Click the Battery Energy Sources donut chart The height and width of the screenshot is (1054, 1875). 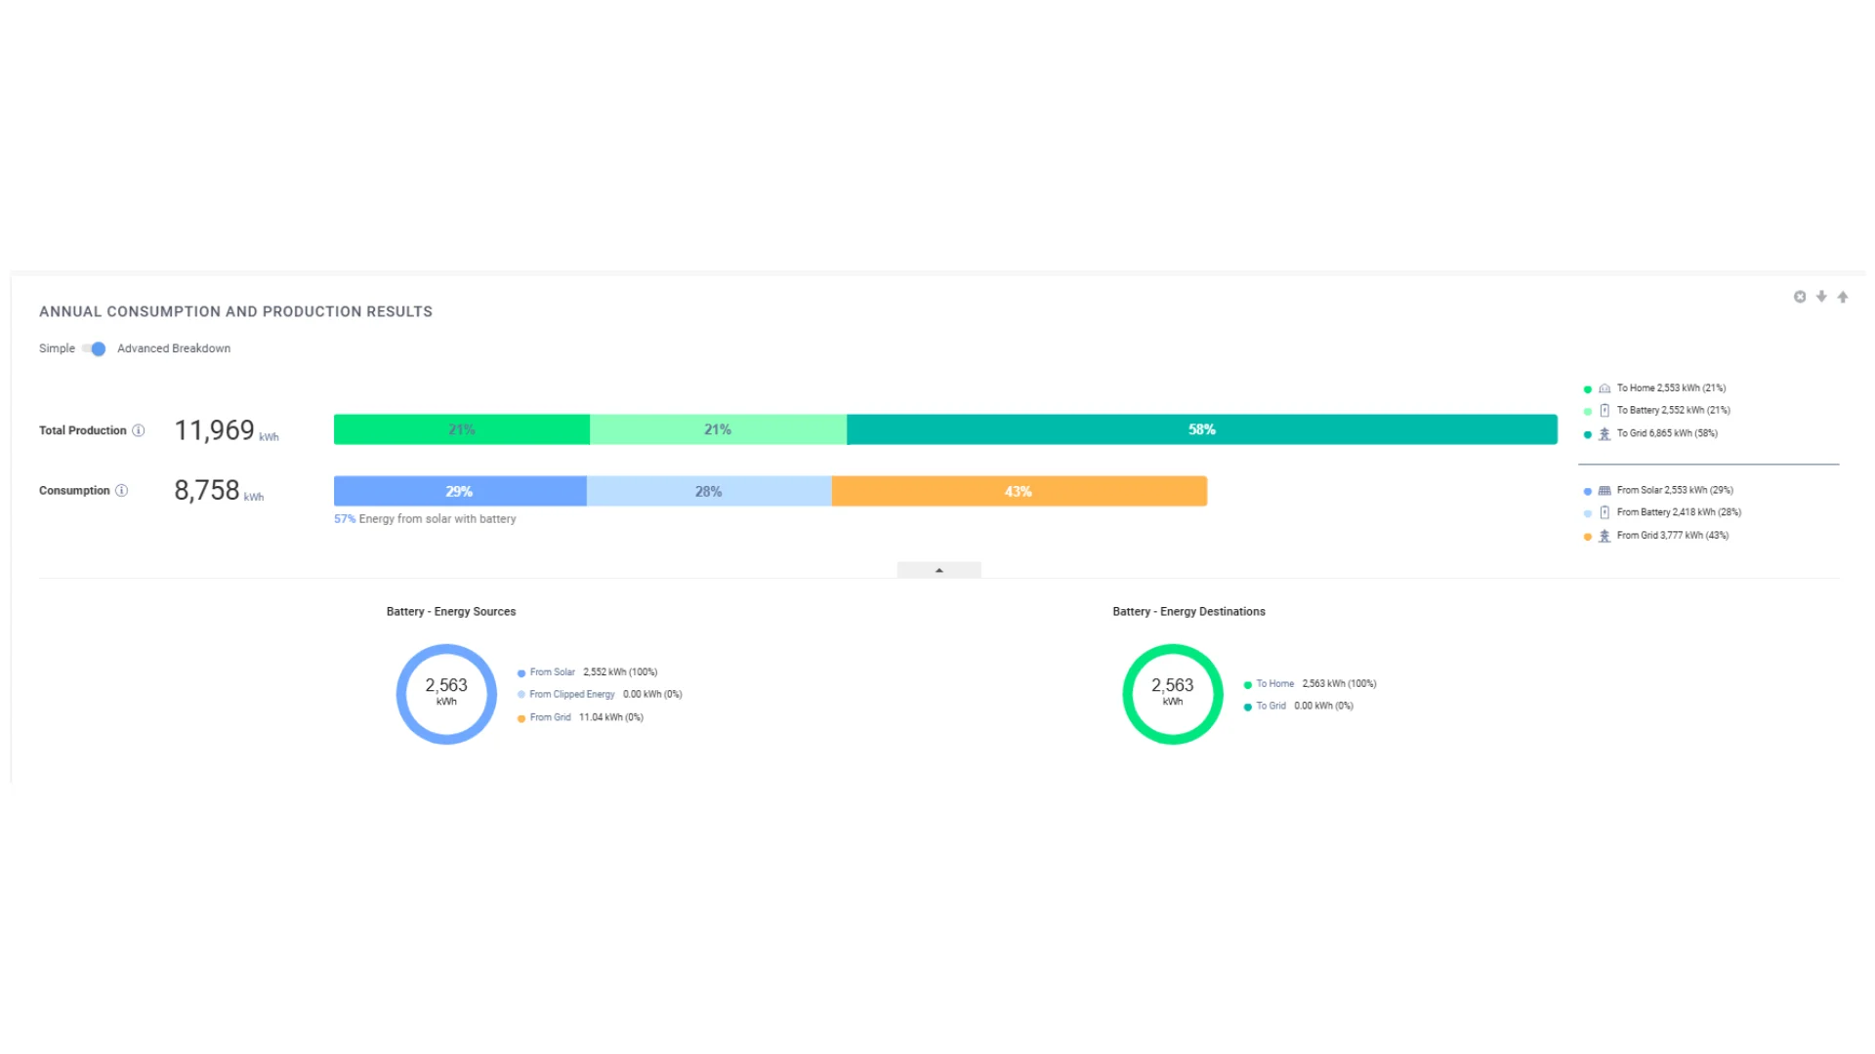[446, 694]
